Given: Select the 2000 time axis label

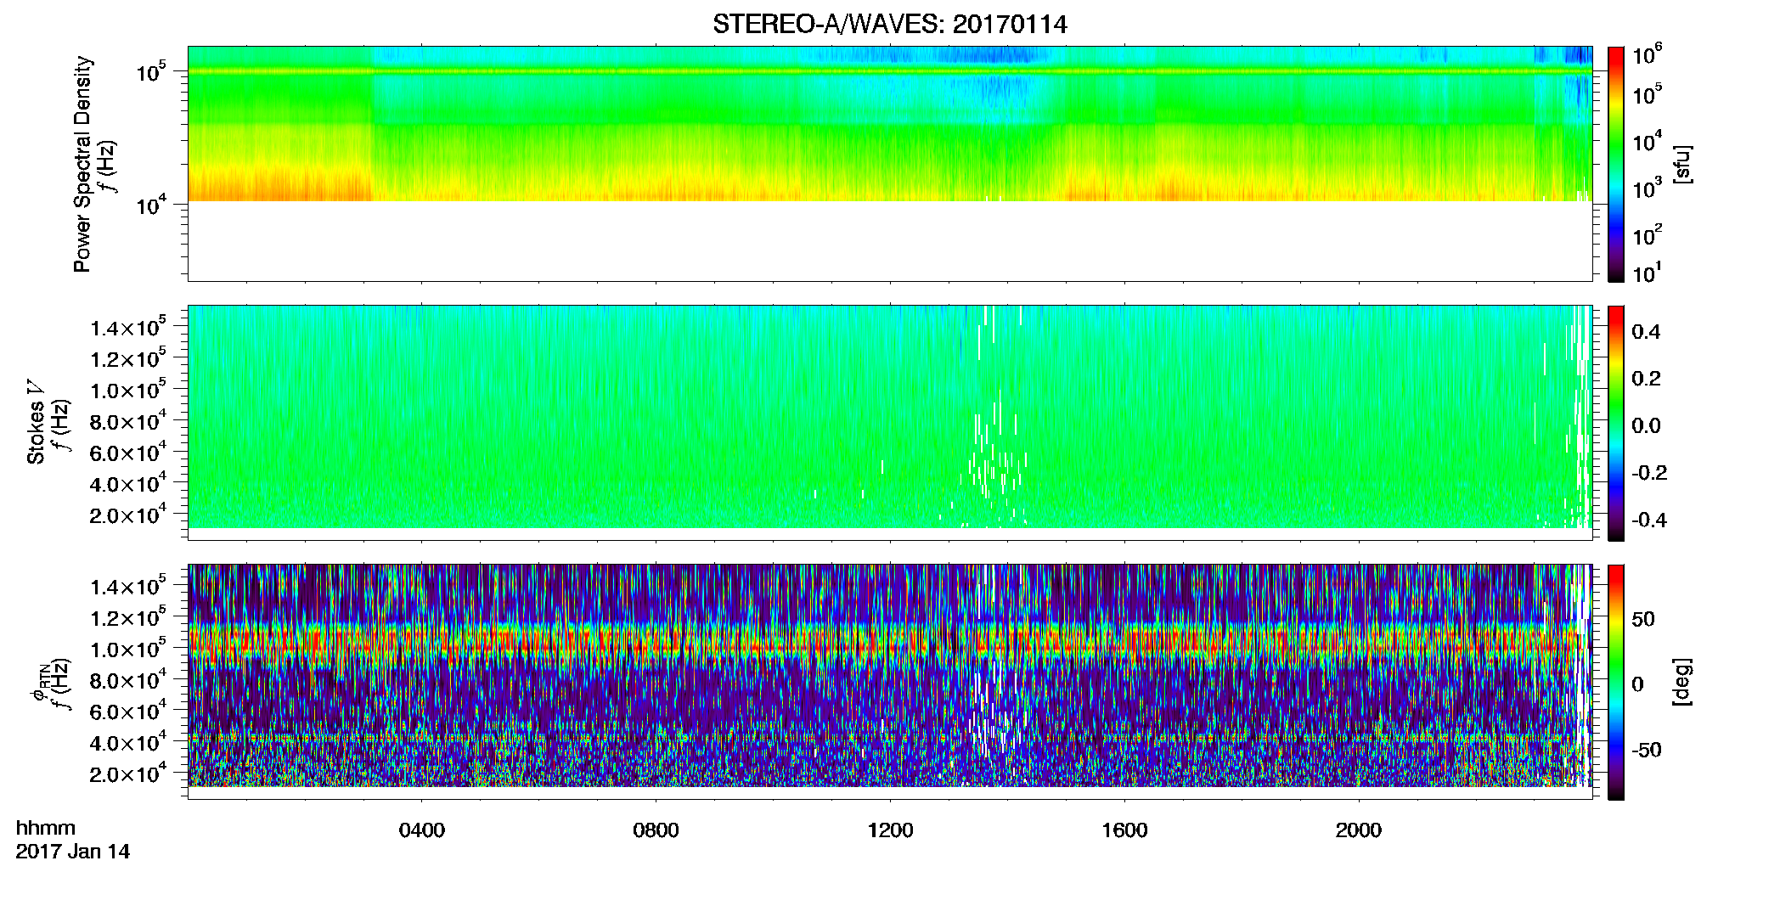Looking at the screenshot, I should (1358, 830).
